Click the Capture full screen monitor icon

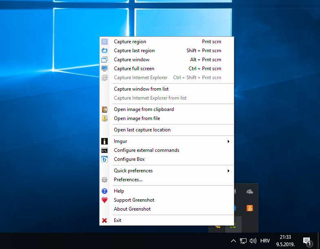pyautogui.click(x=104, y=69)
